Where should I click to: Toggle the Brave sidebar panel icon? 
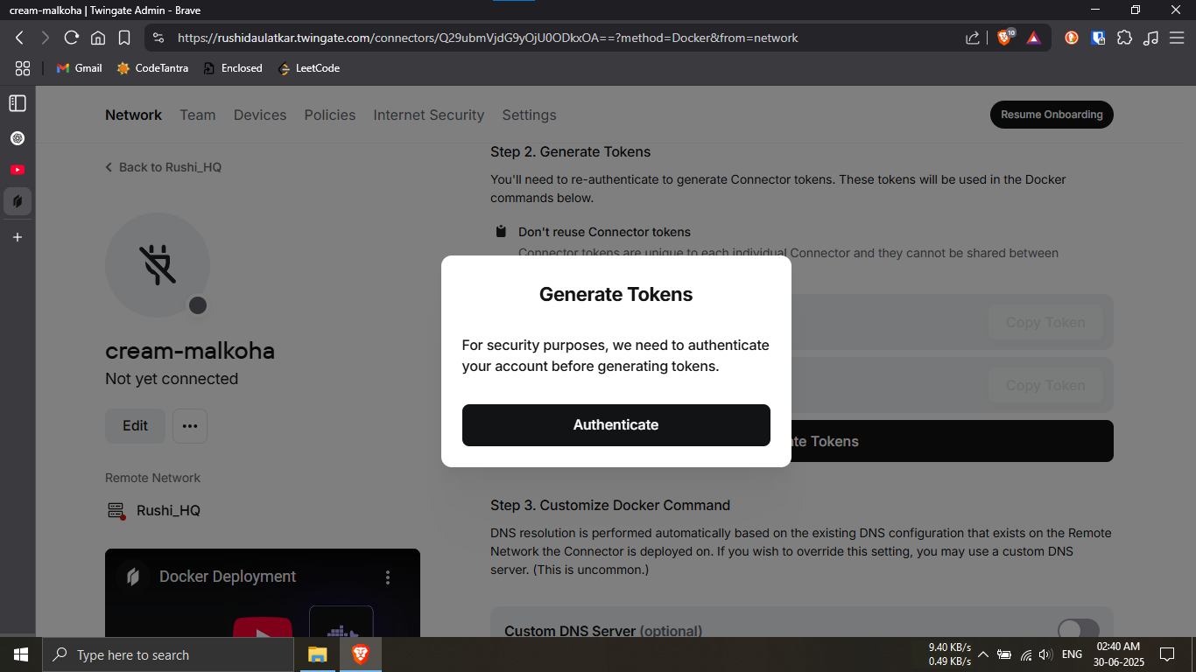click(18, 103)
